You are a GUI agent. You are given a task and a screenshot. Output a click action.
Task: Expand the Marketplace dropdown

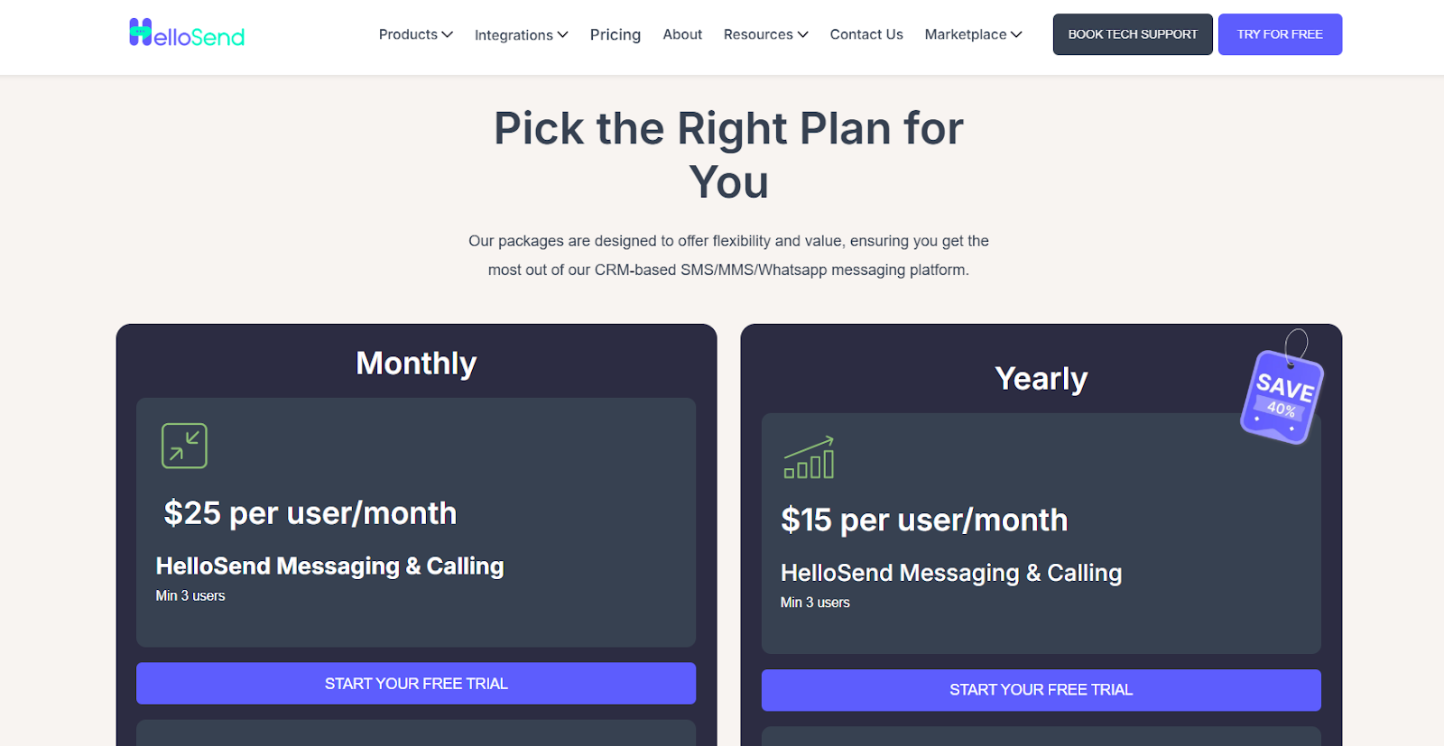click(972, 34)
